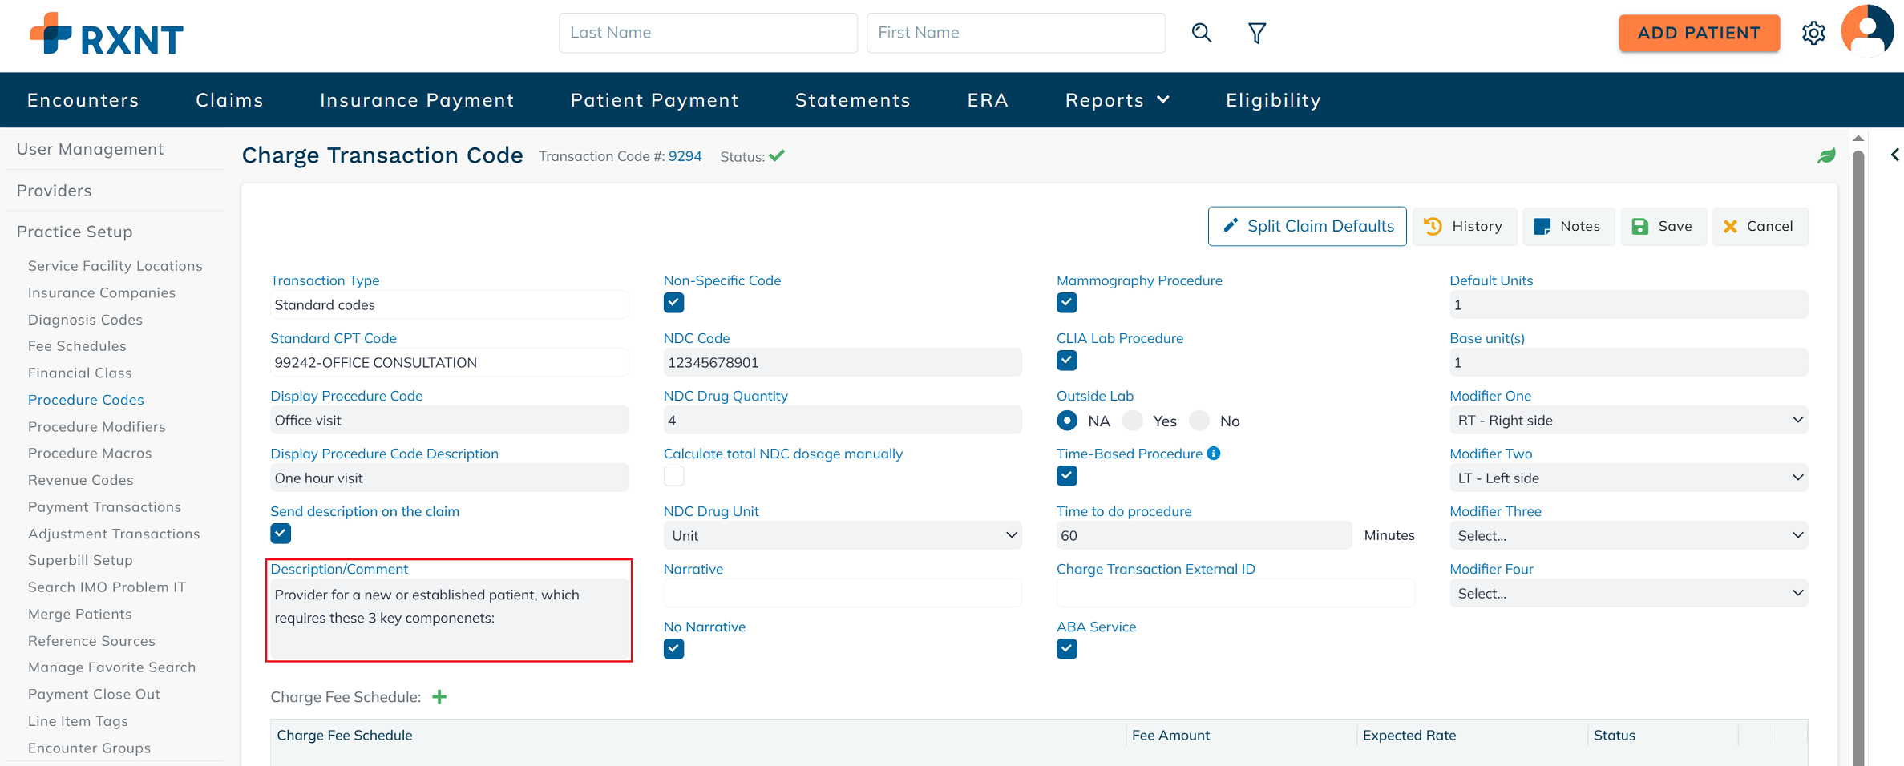Click into the Narrative text field

(842, 593)
